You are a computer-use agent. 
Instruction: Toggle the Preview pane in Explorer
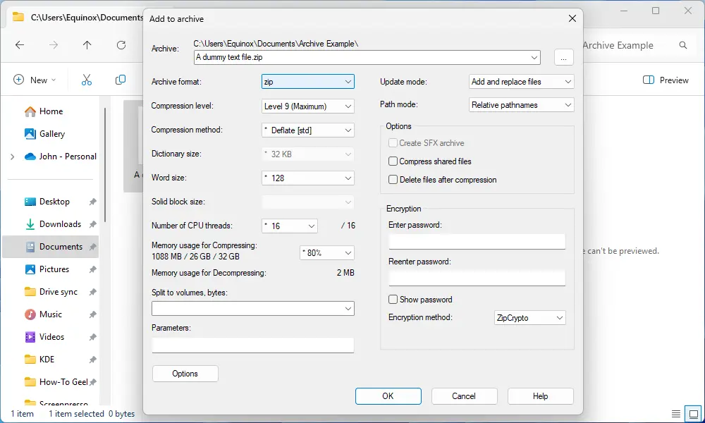pyautogui.click(x=666, y=80)
